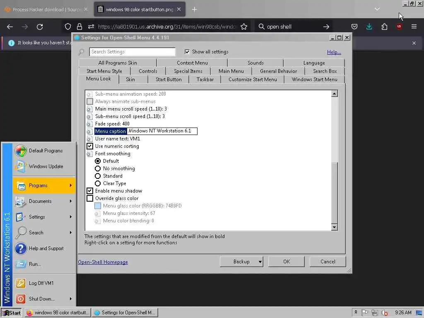Open the Help... link
The image size is (424, 318).
tap(334, 52)
